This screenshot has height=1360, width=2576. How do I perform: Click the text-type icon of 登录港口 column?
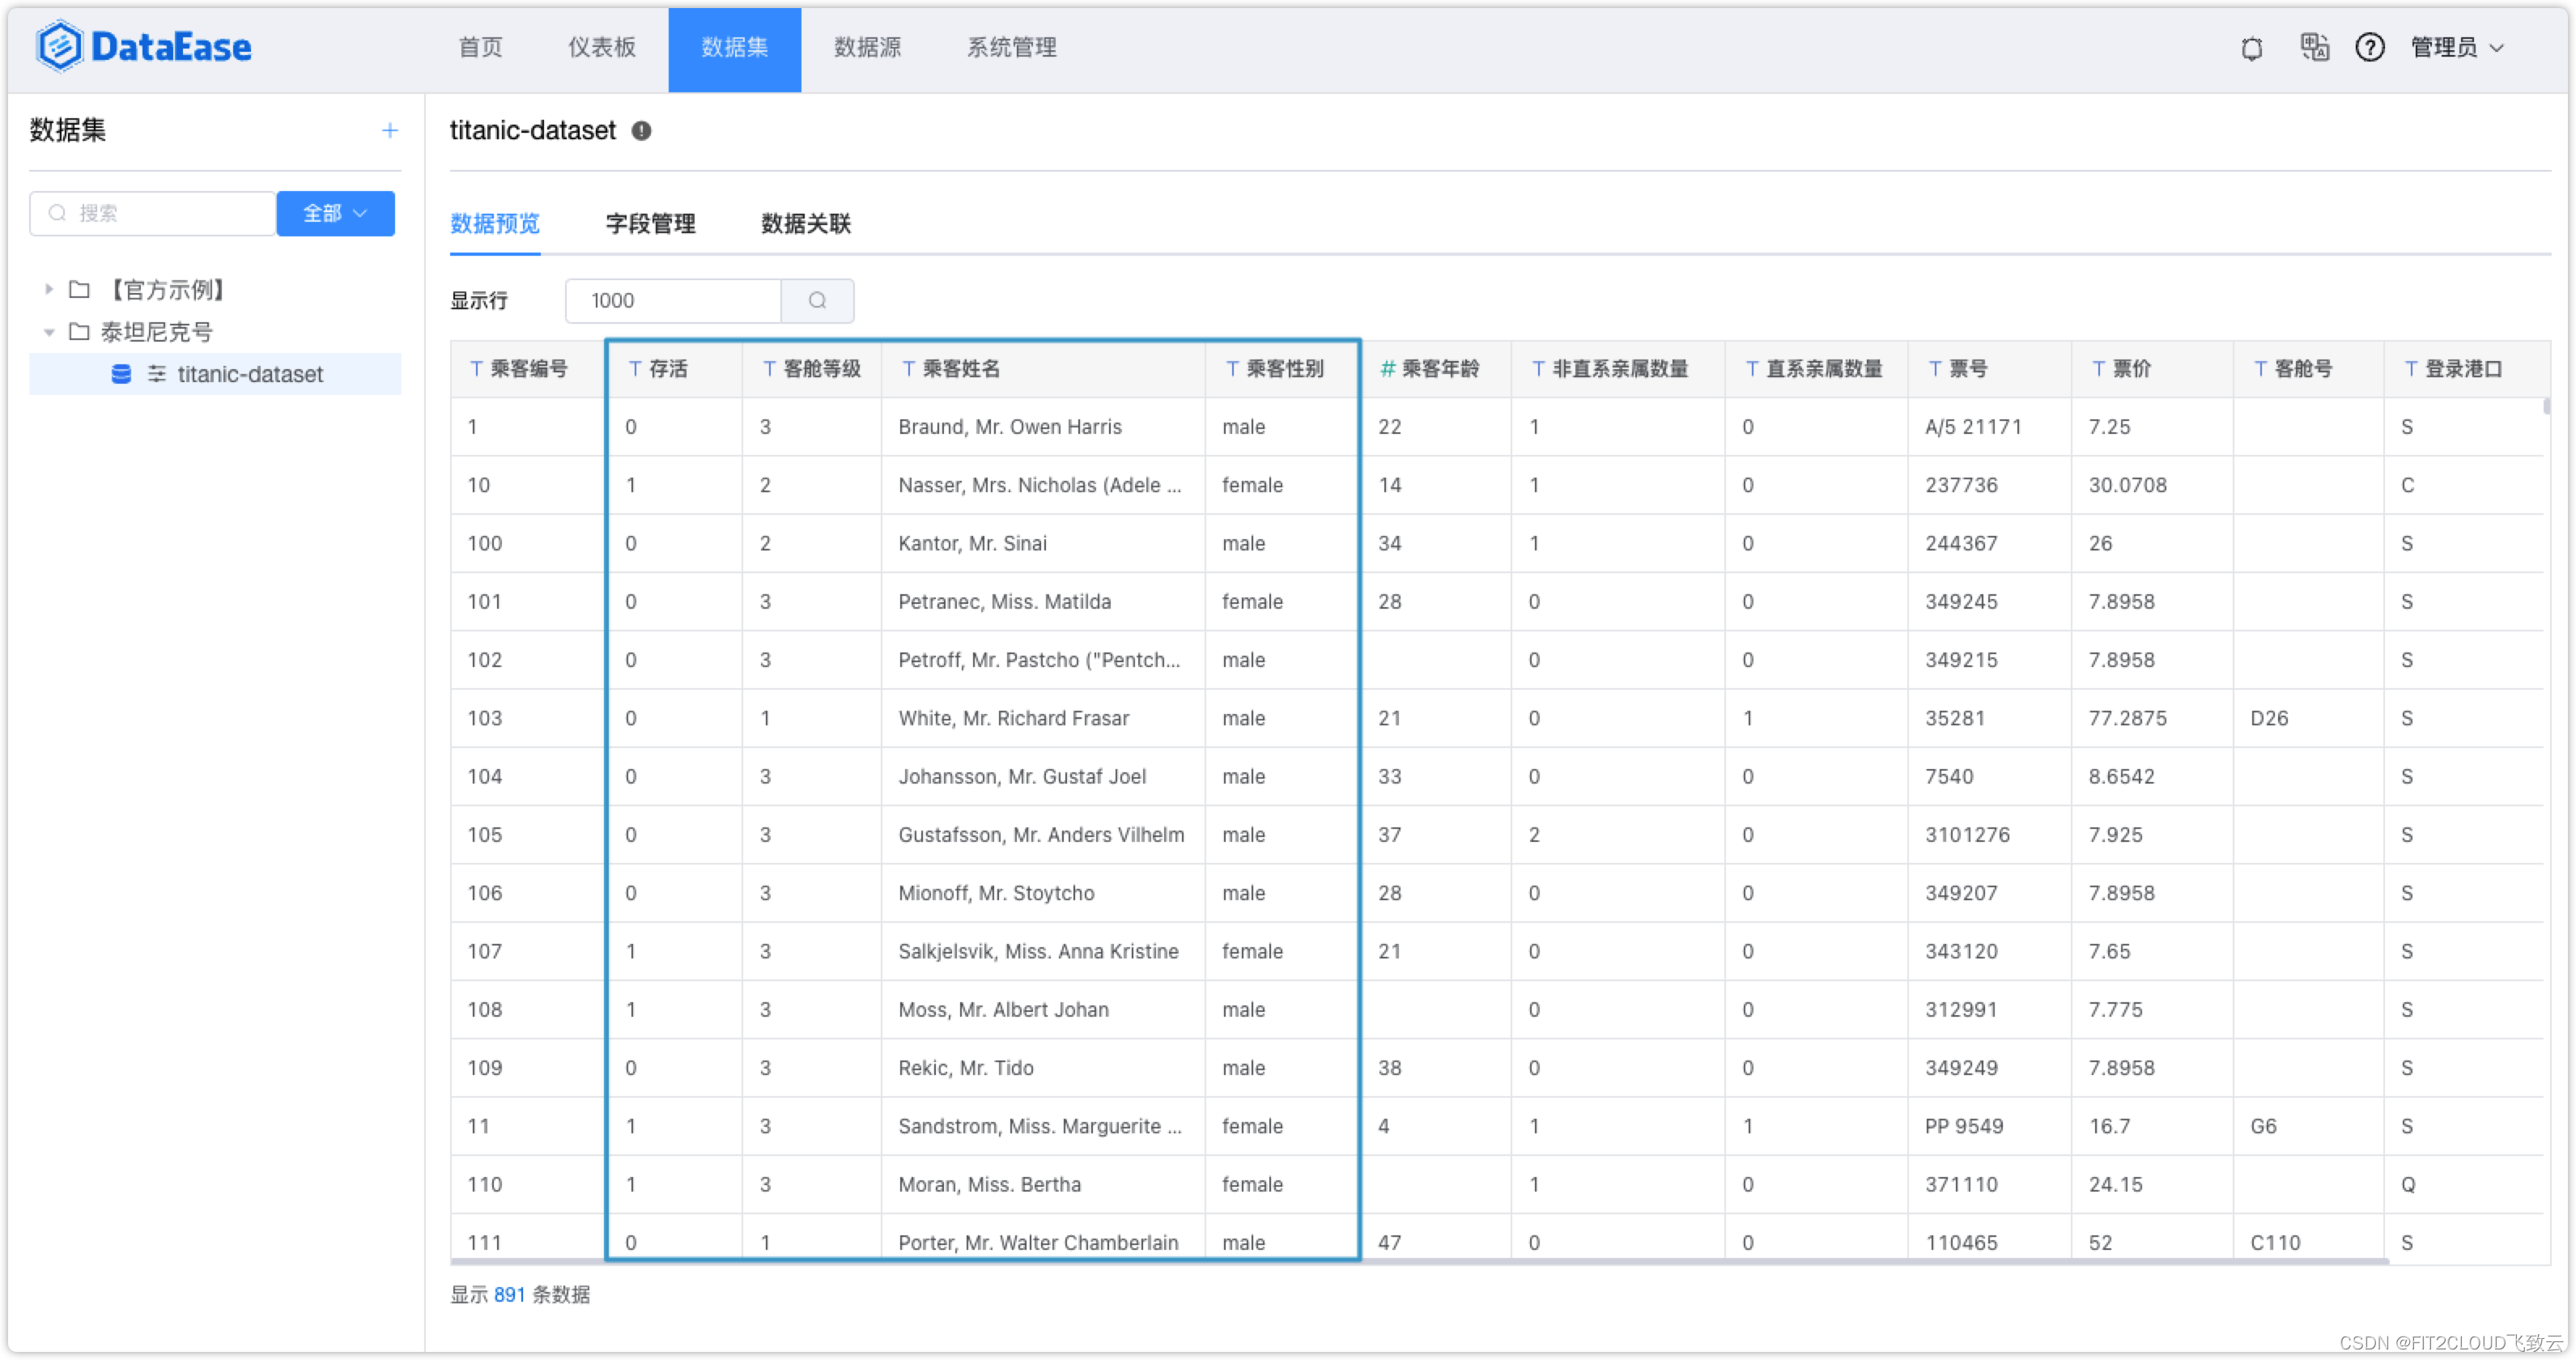(2411, 369)
